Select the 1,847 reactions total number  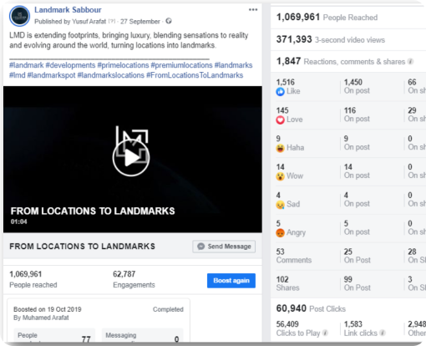(x=288, y=61)
